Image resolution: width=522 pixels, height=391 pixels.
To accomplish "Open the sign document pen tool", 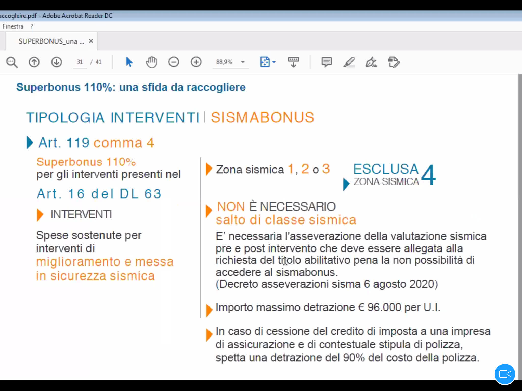I will pyautogui.click(x=371, y=62).
